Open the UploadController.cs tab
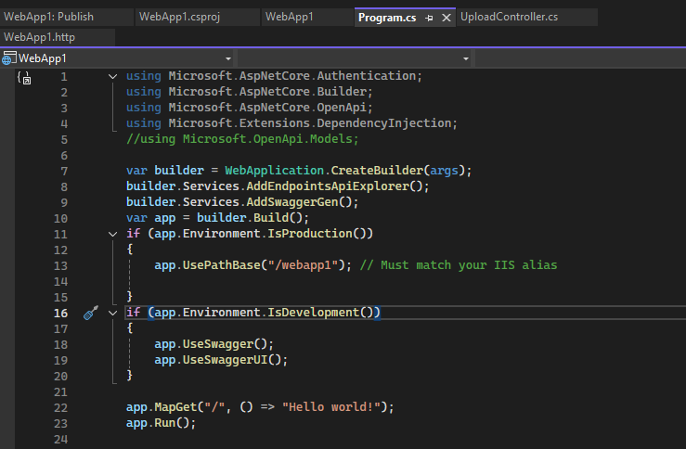Viewport: 686px width, 449px height. coord(526,17)
